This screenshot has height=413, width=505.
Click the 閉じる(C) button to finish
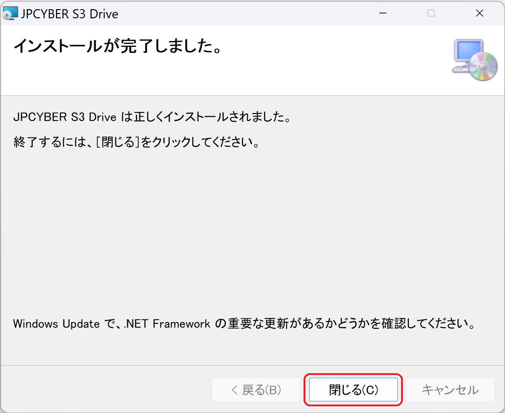coord(353,390)
